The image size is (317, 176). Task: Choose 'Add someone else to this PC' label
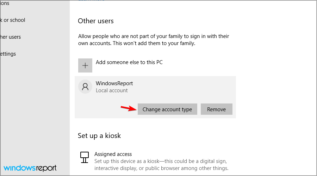(129, 62)
